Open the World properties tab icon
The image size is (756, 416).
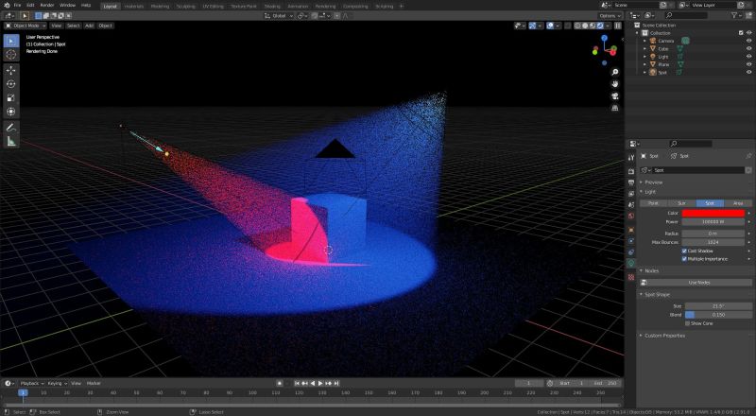[x=631, y=216]
